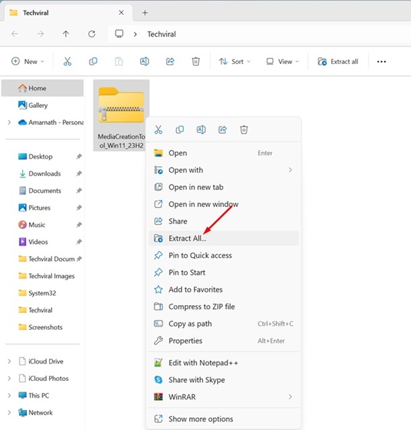
Task: Select Compress to ZIP file
Action: pyautogui.click(x=223, y=306)
